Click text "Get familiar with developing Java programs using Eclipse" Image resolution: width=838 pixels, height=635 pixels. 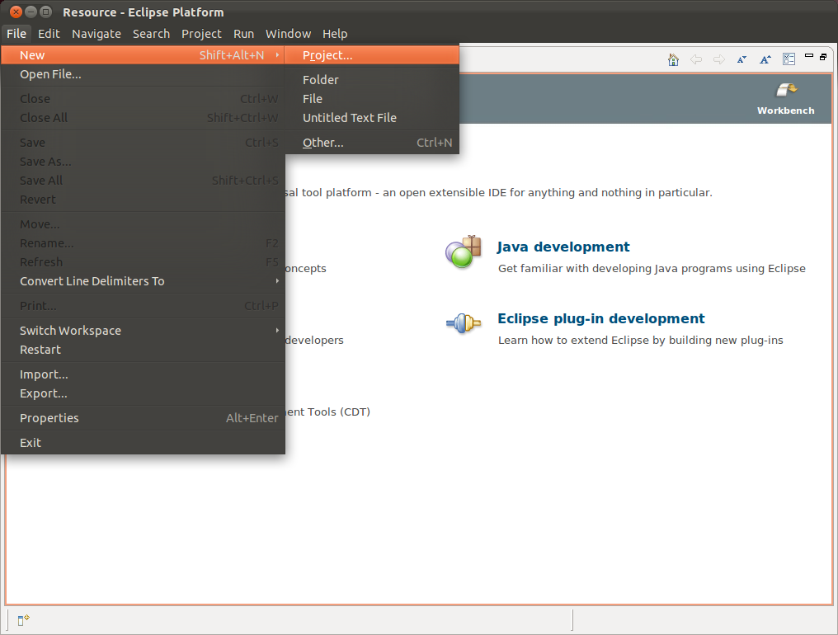coord(652,268)
